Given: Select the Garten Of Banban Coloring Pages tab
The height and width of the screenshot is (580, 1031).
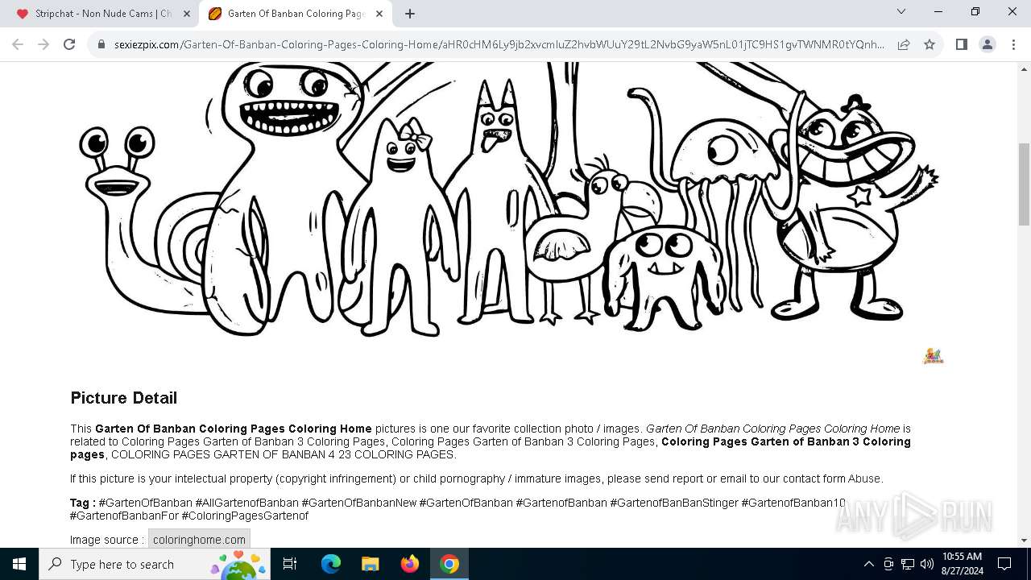Looking at the screenshot, I should point(296,14).
